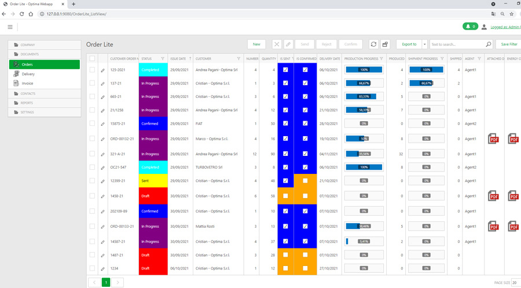Select row checkbox for order 21/1258

pos(92,110)
